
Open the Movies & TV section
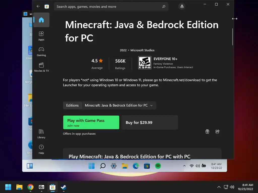[41, 67]
